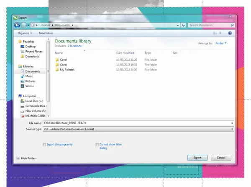Click New folder in the toolbar
251x187 pixels.
coord(46,33)
